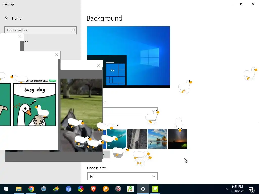
Task: Restore down the Settings window
Action: tap(242, 4)
